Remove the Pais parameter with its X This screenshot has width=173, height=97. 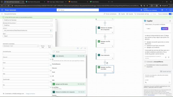tap(51, 87)
